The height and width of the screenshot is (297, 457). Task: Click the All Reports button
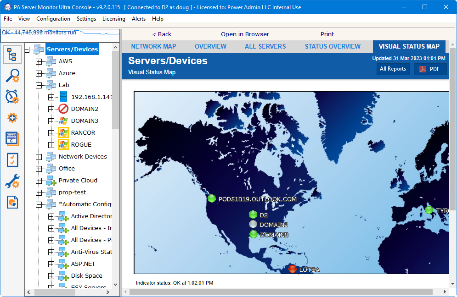point(393,69)
